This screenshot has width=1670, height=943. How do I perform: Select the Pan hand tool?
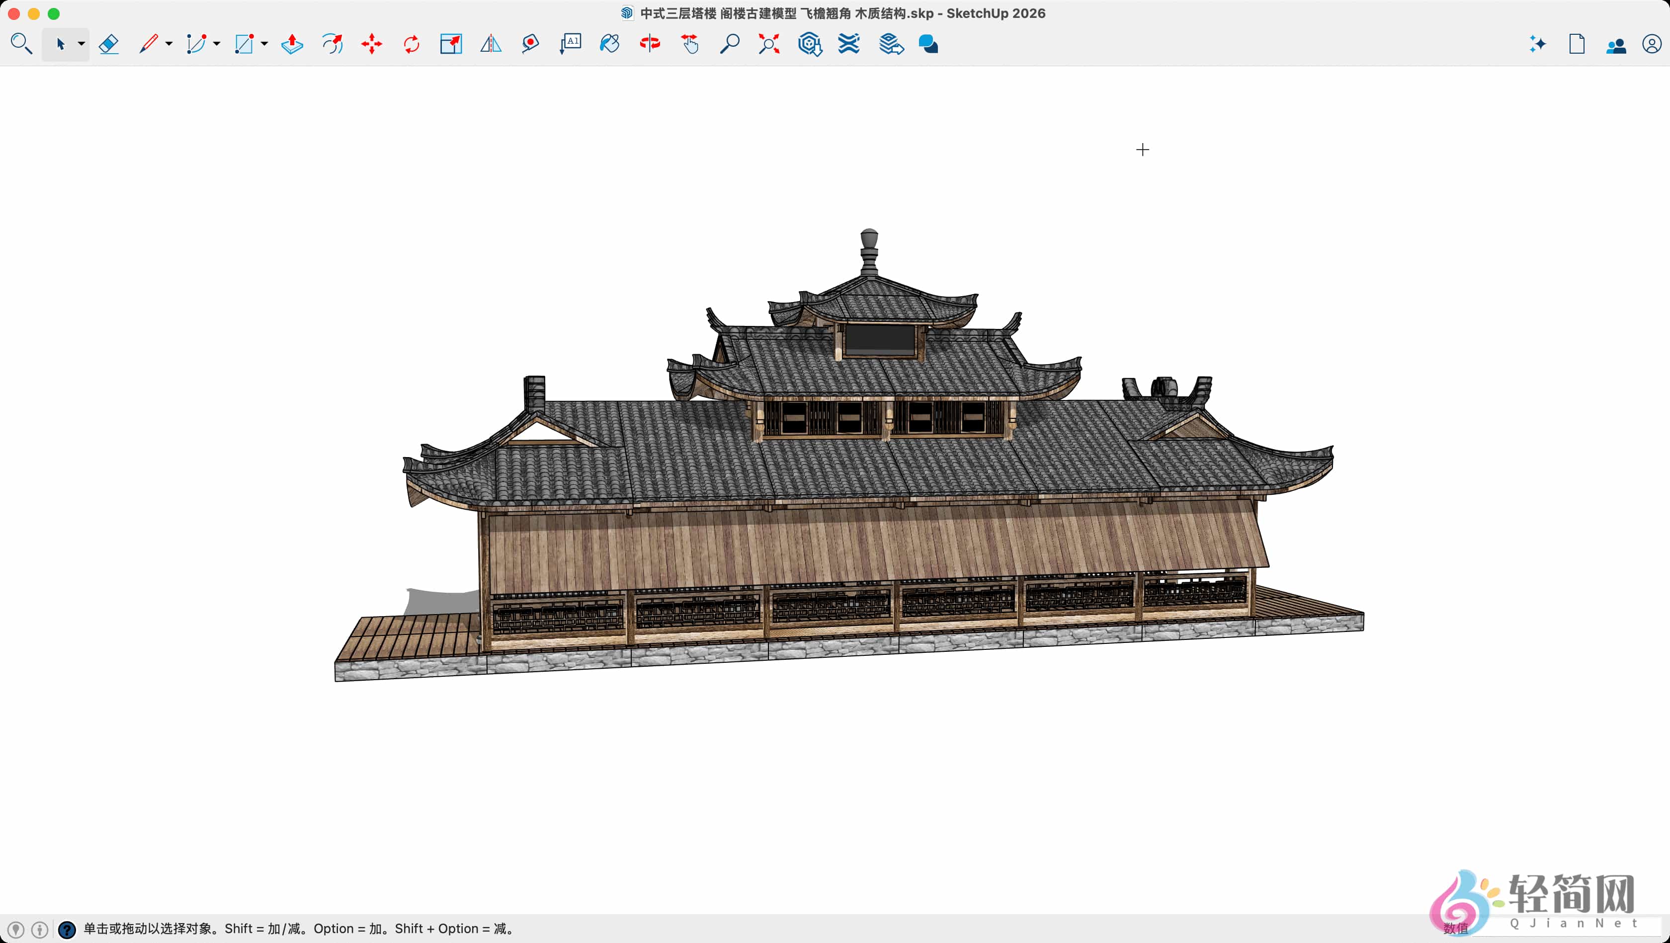click(690, 44)
